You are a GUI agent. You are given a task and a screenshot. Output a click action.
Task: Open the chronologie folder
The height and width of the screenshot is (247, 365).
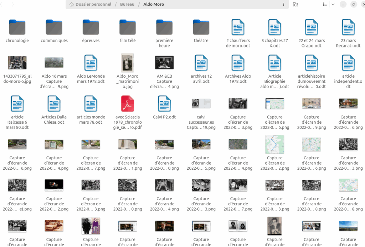click(17, 27)
